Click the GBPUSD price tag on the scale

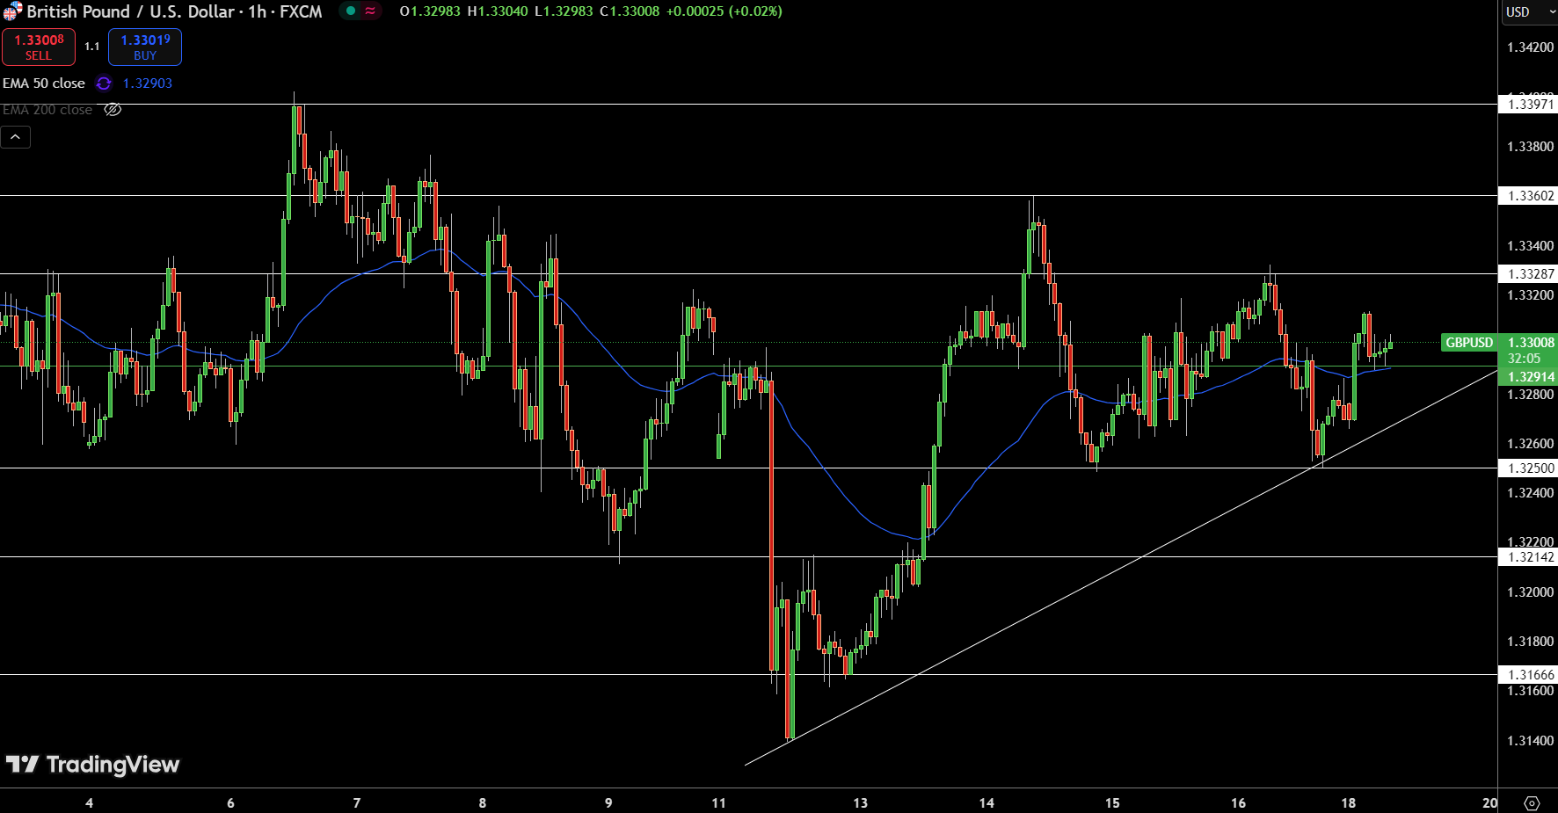(x=1469, y=343)
